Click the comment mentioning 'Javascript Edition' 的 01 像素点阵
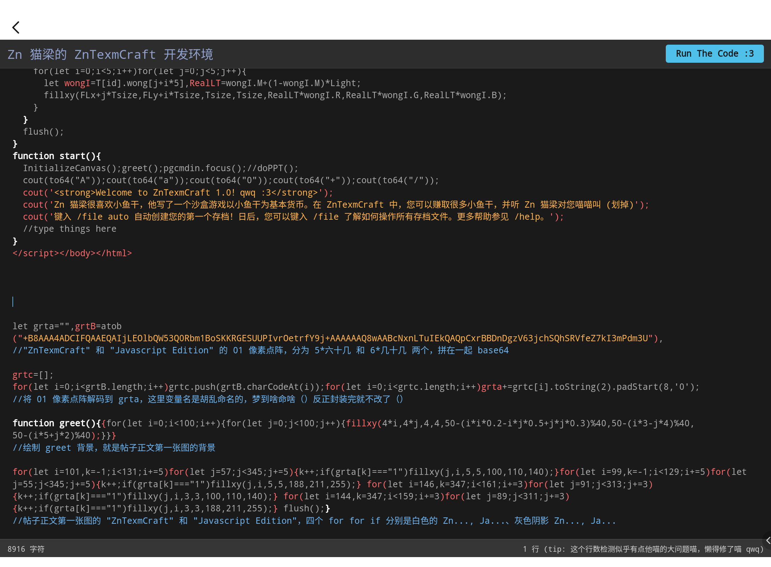 pyautogui.click(x=261, y=350)
